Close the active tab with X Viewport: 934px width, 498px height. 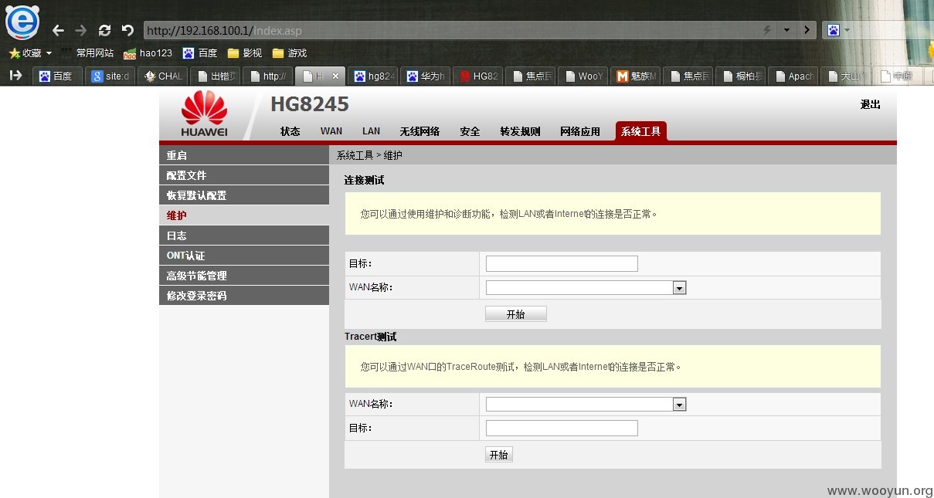pyautogui.click(x=335, y=76)
